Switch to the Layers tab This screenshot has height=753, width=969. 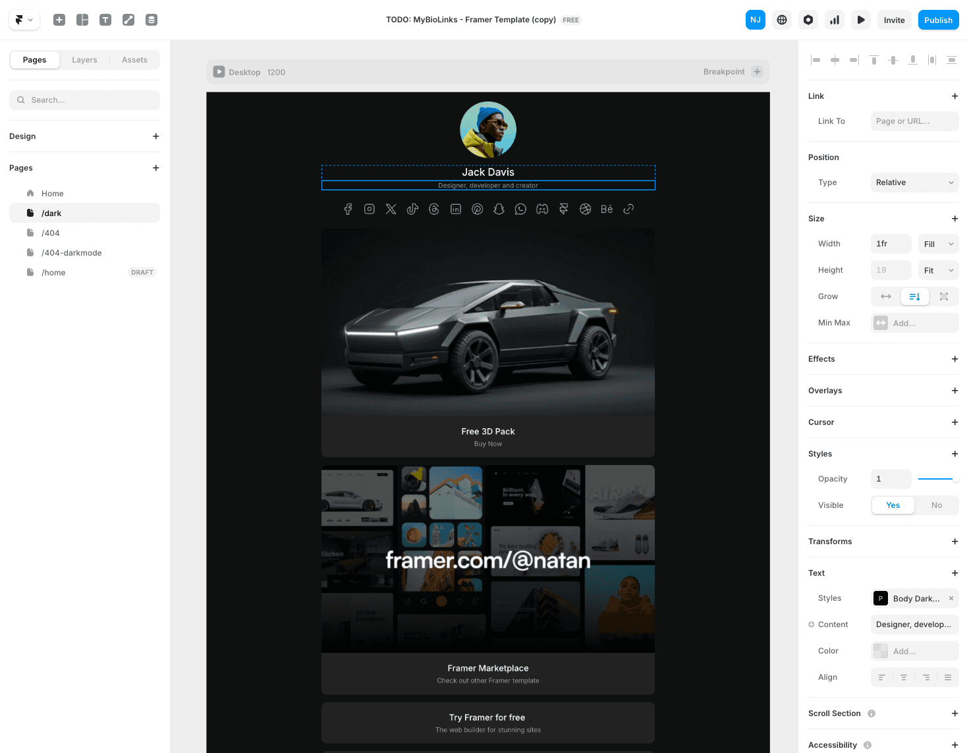pyautogui.click(x=84, y=60)
